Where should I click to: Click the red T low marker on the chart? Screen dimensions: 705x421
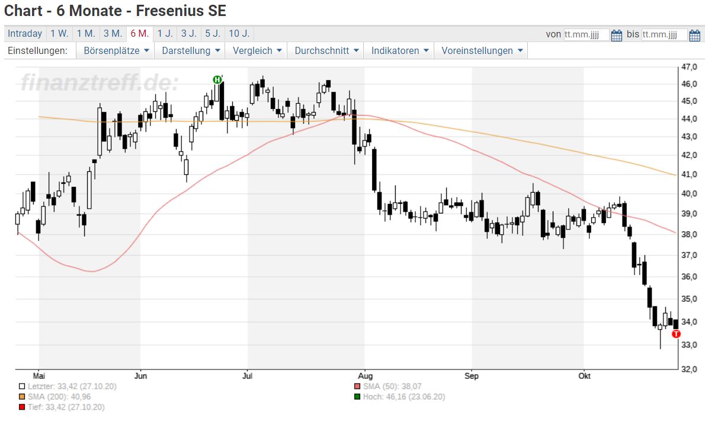click(676, 334)
